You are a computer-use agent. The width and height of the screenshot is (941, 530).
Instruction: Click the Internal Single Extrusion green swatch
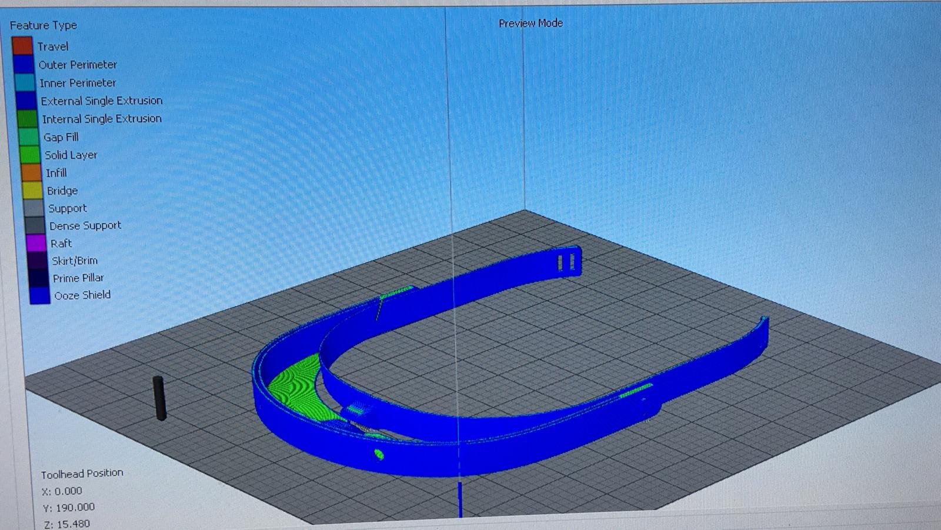[27, 119]
